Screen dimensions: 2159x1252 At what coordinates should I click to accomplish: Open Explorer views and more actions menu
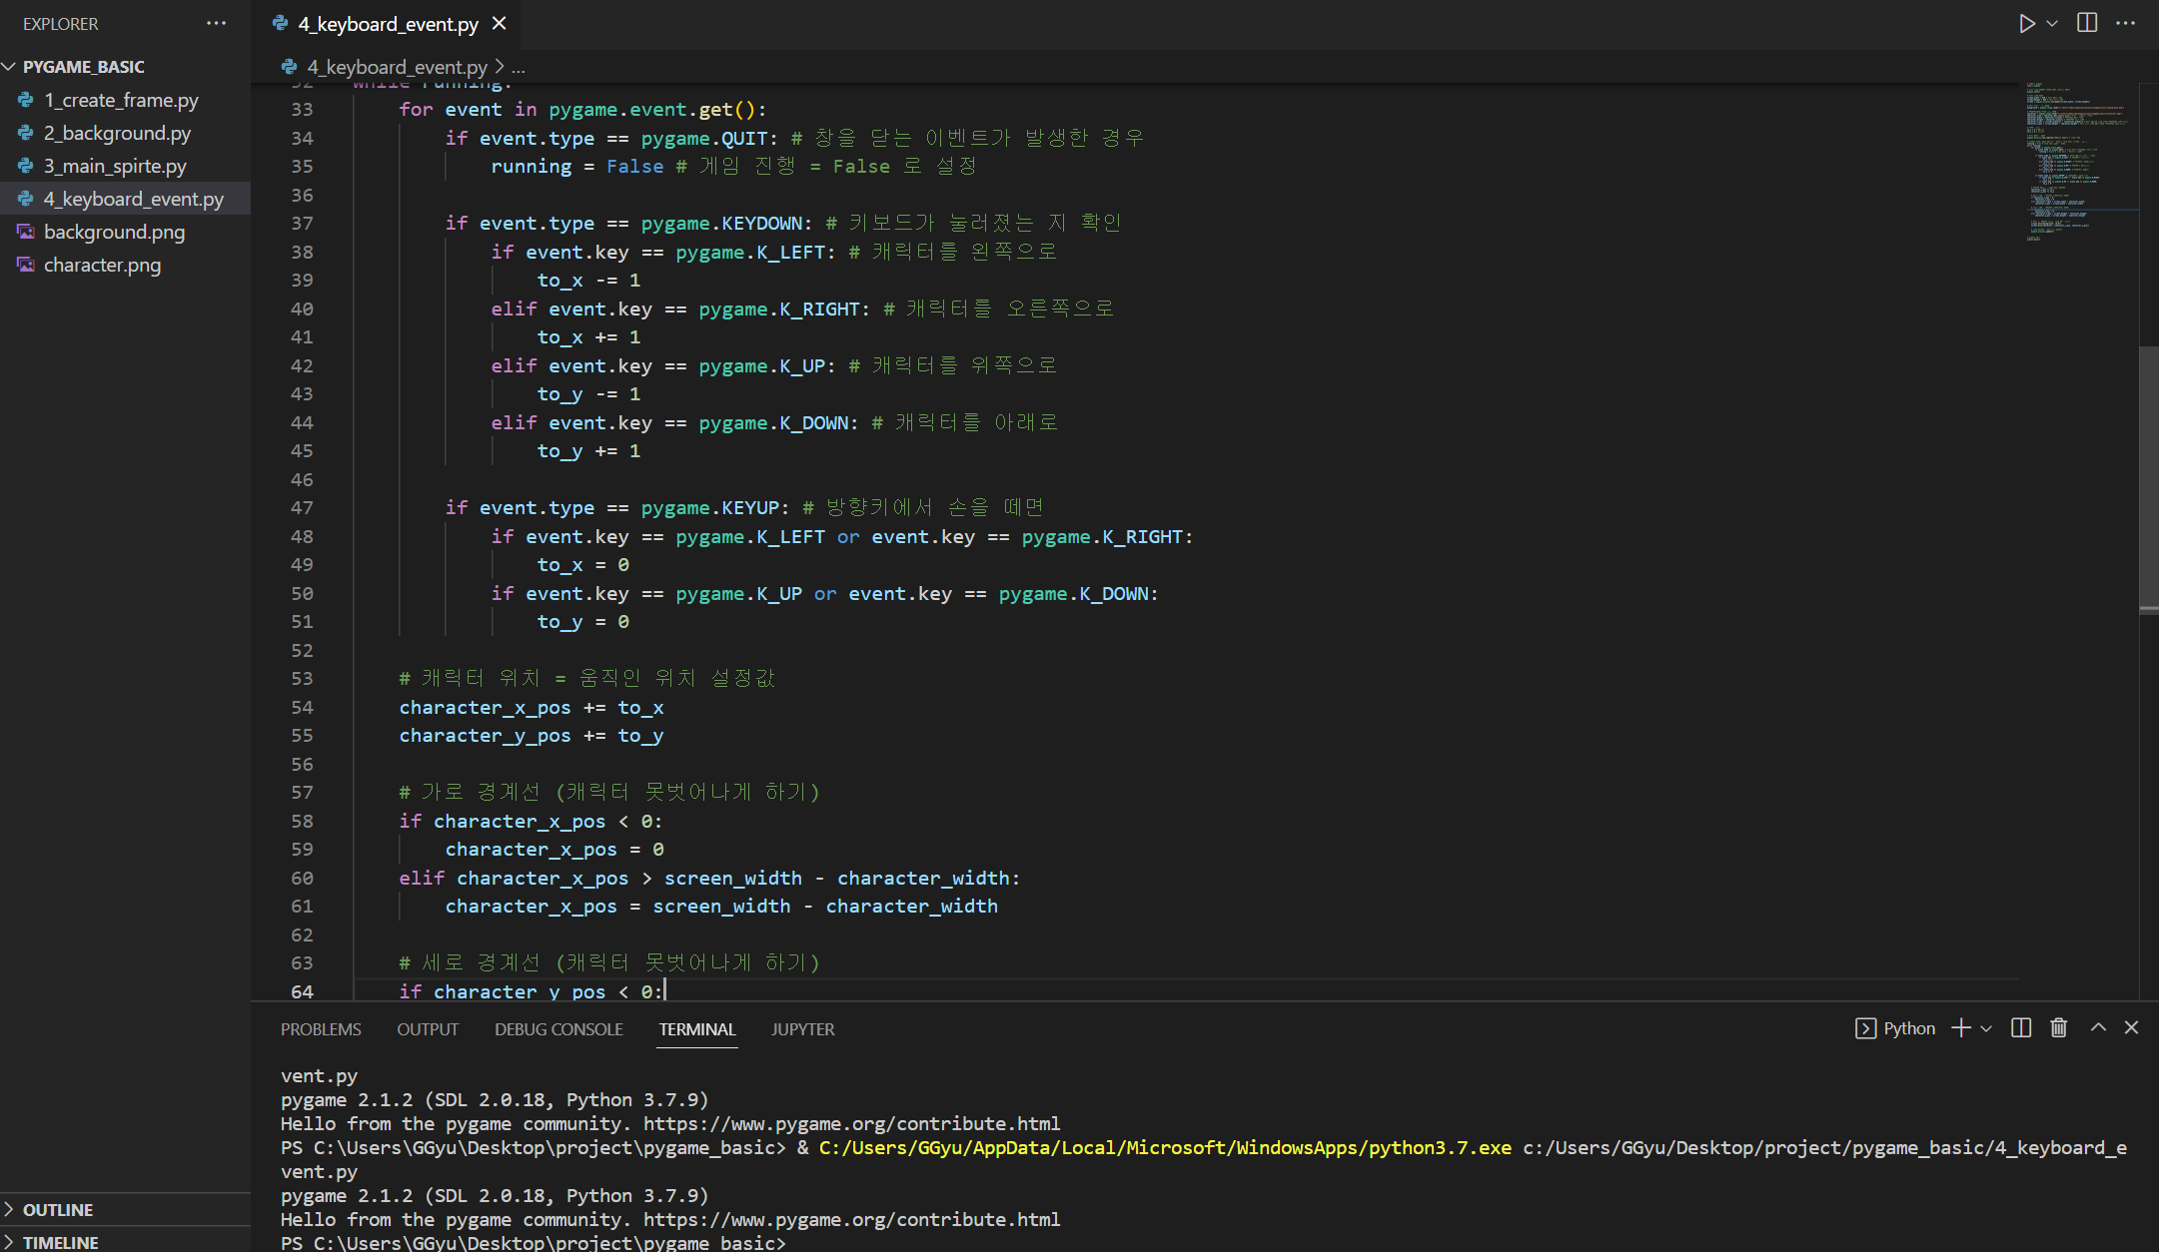click(216, 23)
